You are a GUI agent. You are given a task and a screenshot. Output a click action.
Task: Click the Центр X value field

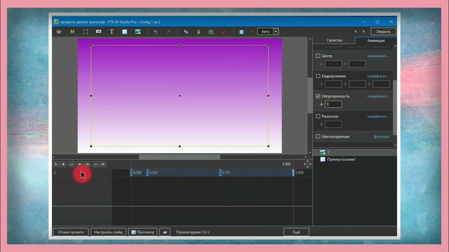[x=333, y=64]
